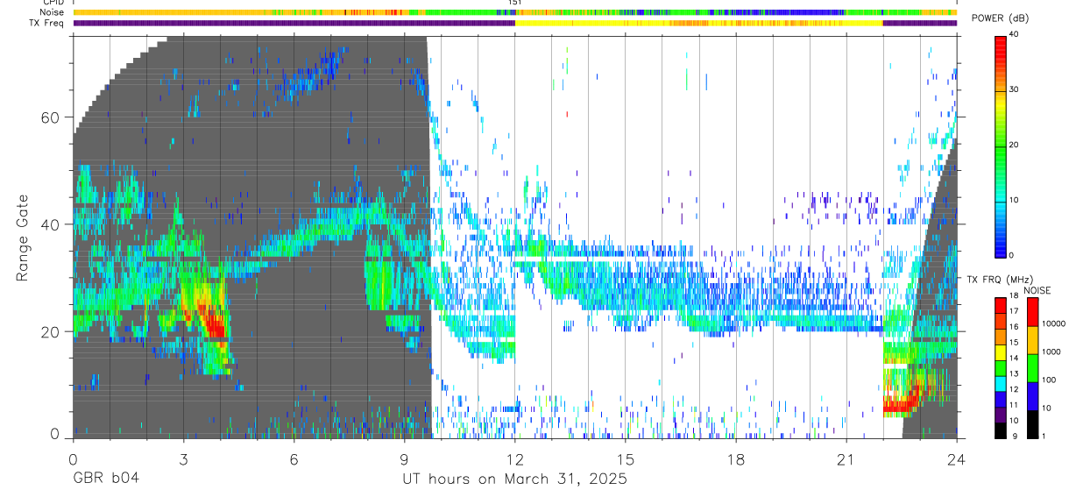
Task: Click the 24 hour tick label on the time axis
Action: (x=957, y=459)
